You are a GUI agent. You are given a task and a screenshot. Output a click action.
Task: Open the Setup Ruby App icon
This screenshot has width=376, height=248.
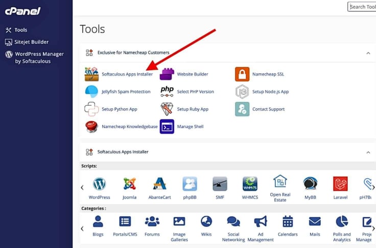pyautogui.click(x=167, y=109)
